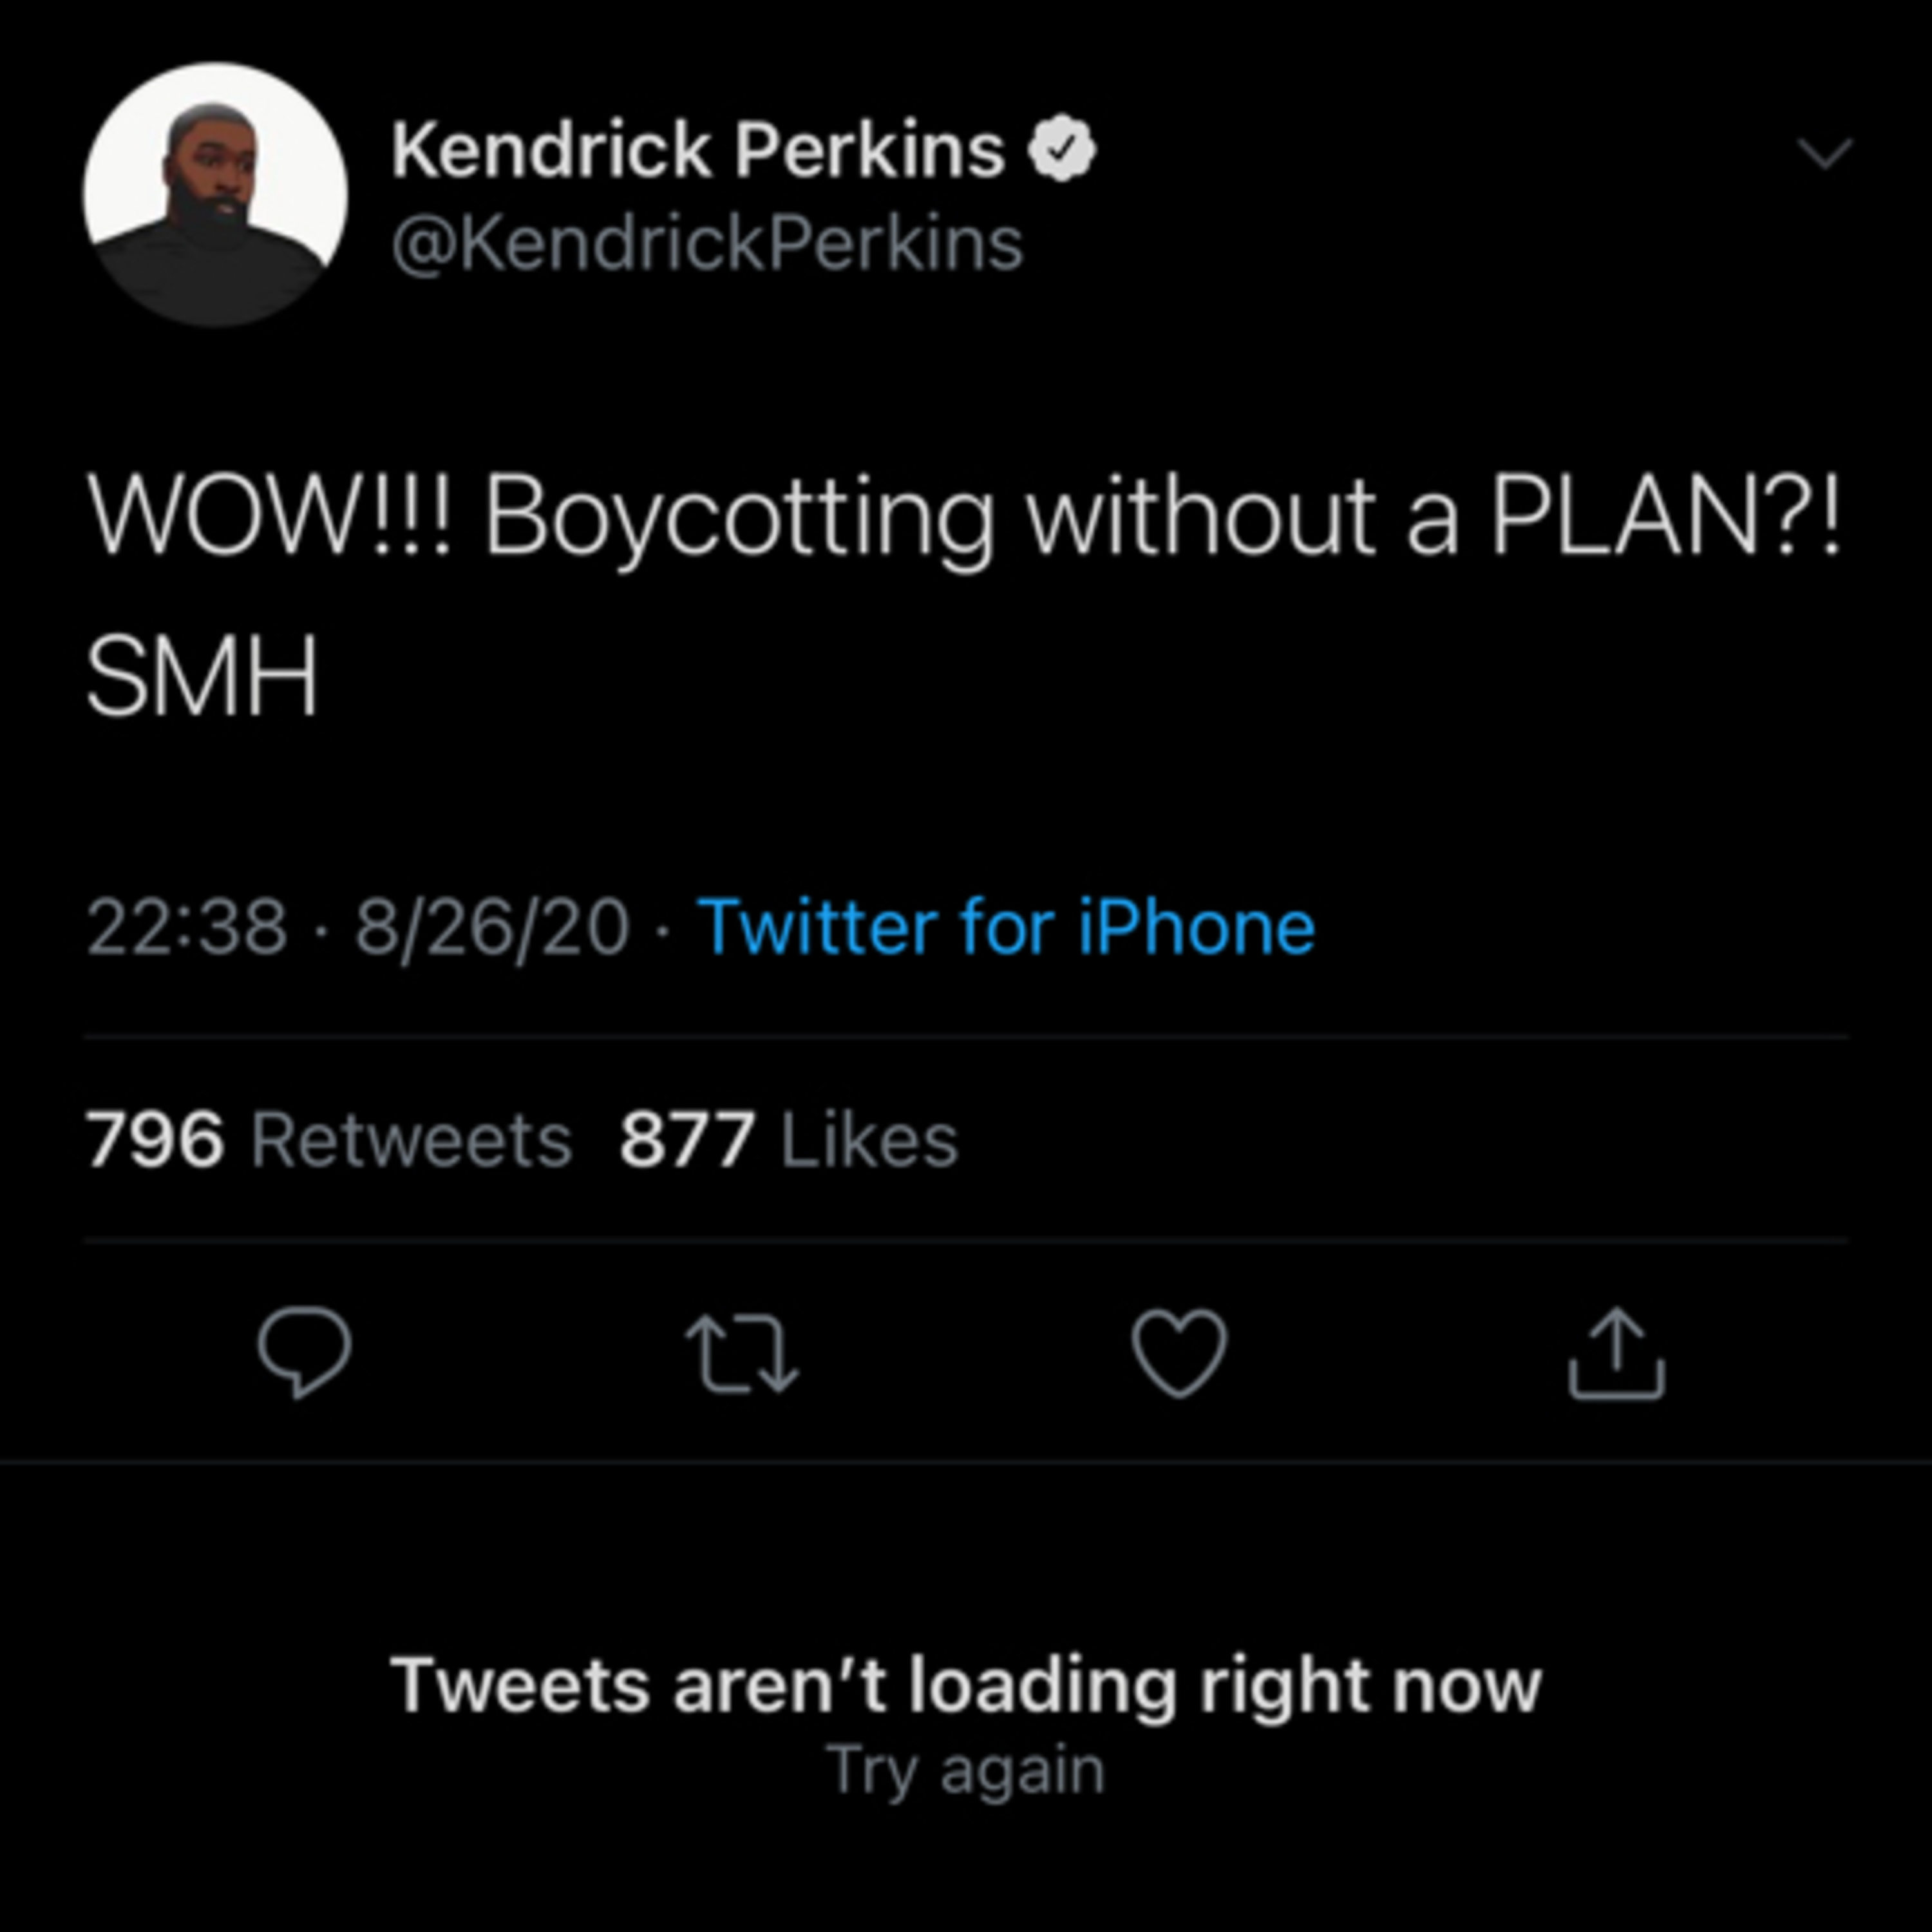This screenshot has width=1932, height=1932.
Task: Click the display name Kendrick Perkins
Action: (698, 150)
